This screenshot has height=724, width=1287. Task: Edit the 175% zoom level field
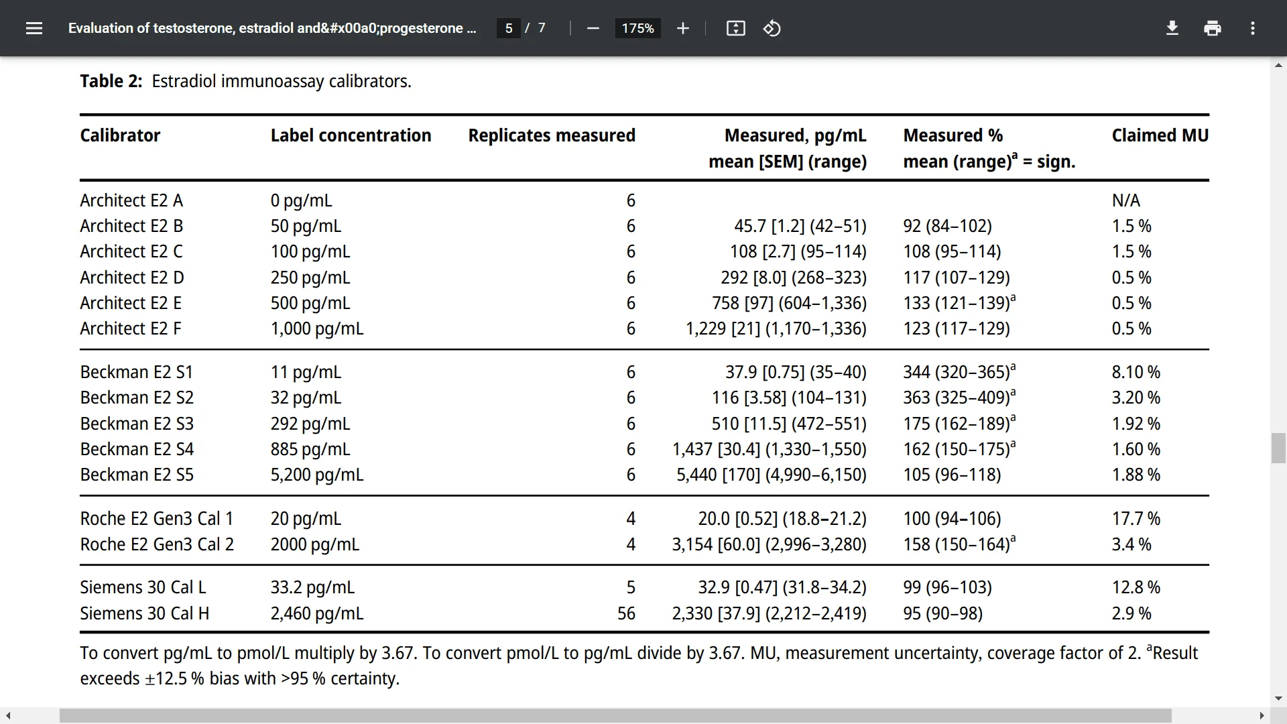(637, 28)
